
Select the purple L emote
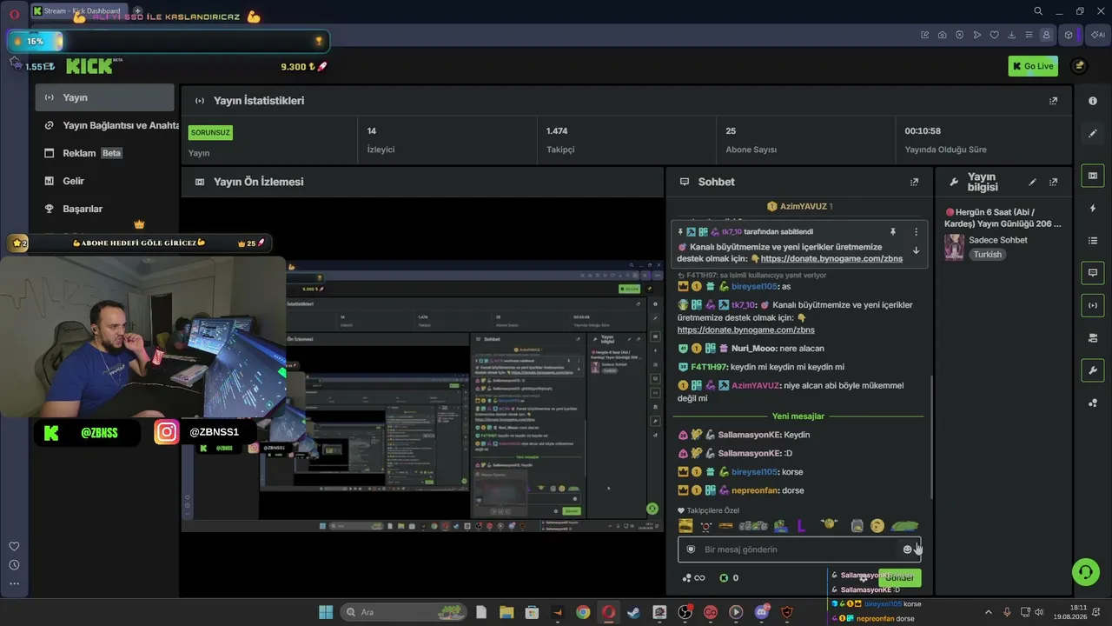tap(801, 525)
